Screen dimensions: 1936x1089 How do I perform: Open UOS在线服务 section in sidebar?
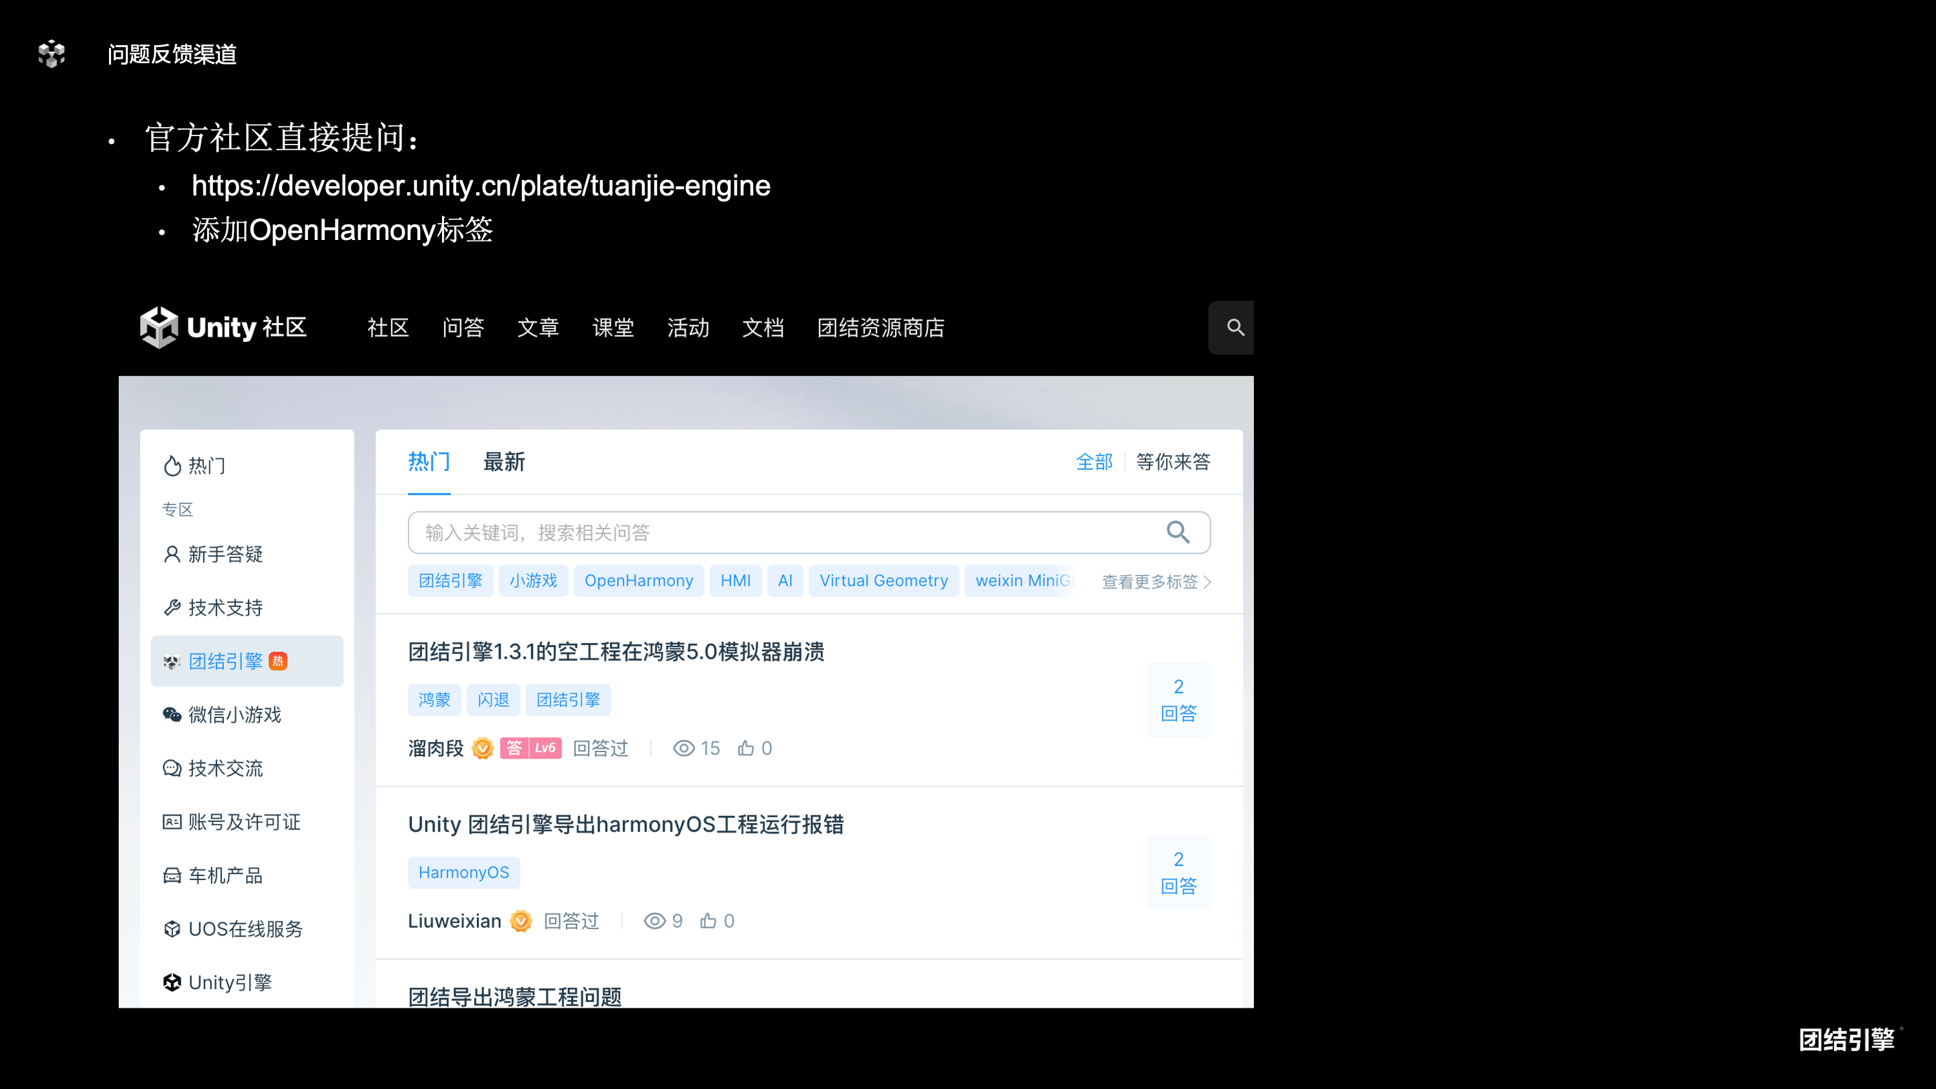[245, 929]
